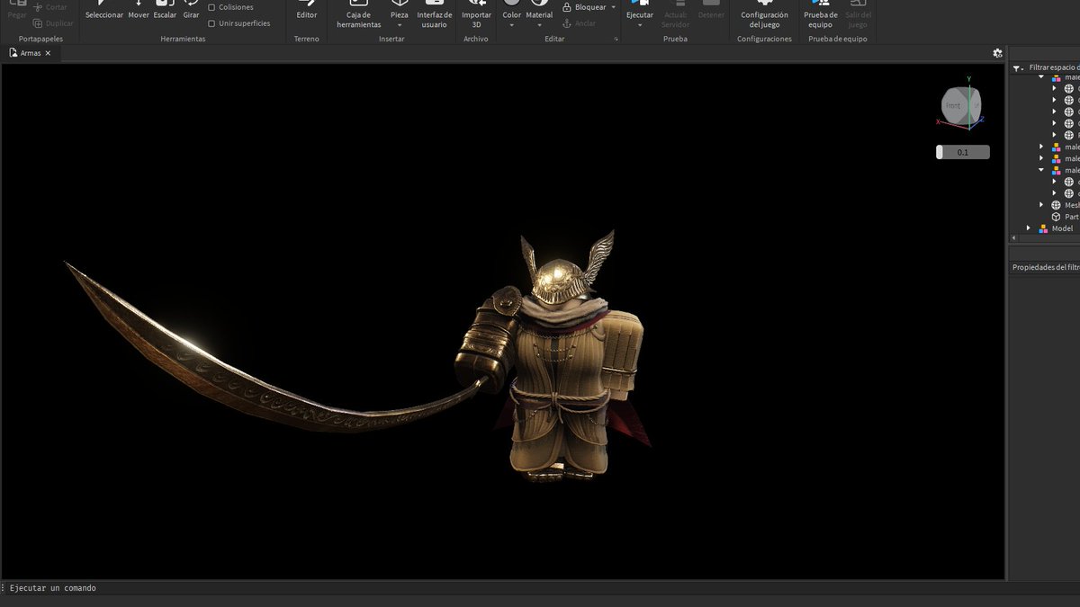Click the viewport settings gear icon
Image resolution: width=1080 pixels, height=607 pixels.
point(997,53)
